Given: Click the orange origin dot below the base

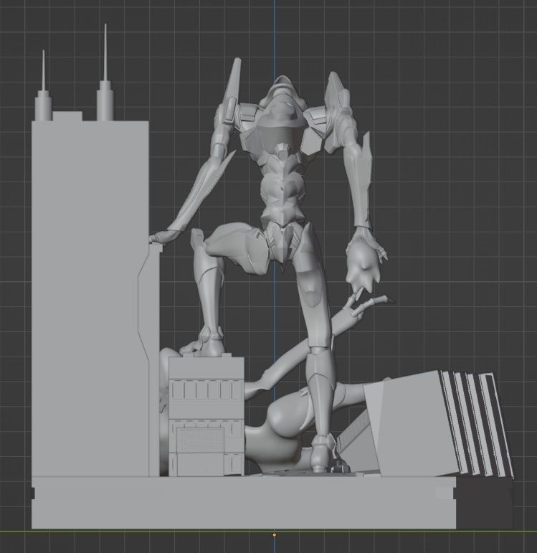Looking at the screenshot, I should [275, 535].
